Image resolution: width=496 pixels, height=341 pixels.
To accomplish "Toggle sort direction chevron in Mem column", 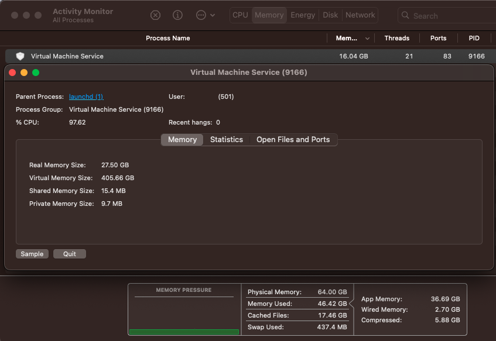I will point(367,39).
